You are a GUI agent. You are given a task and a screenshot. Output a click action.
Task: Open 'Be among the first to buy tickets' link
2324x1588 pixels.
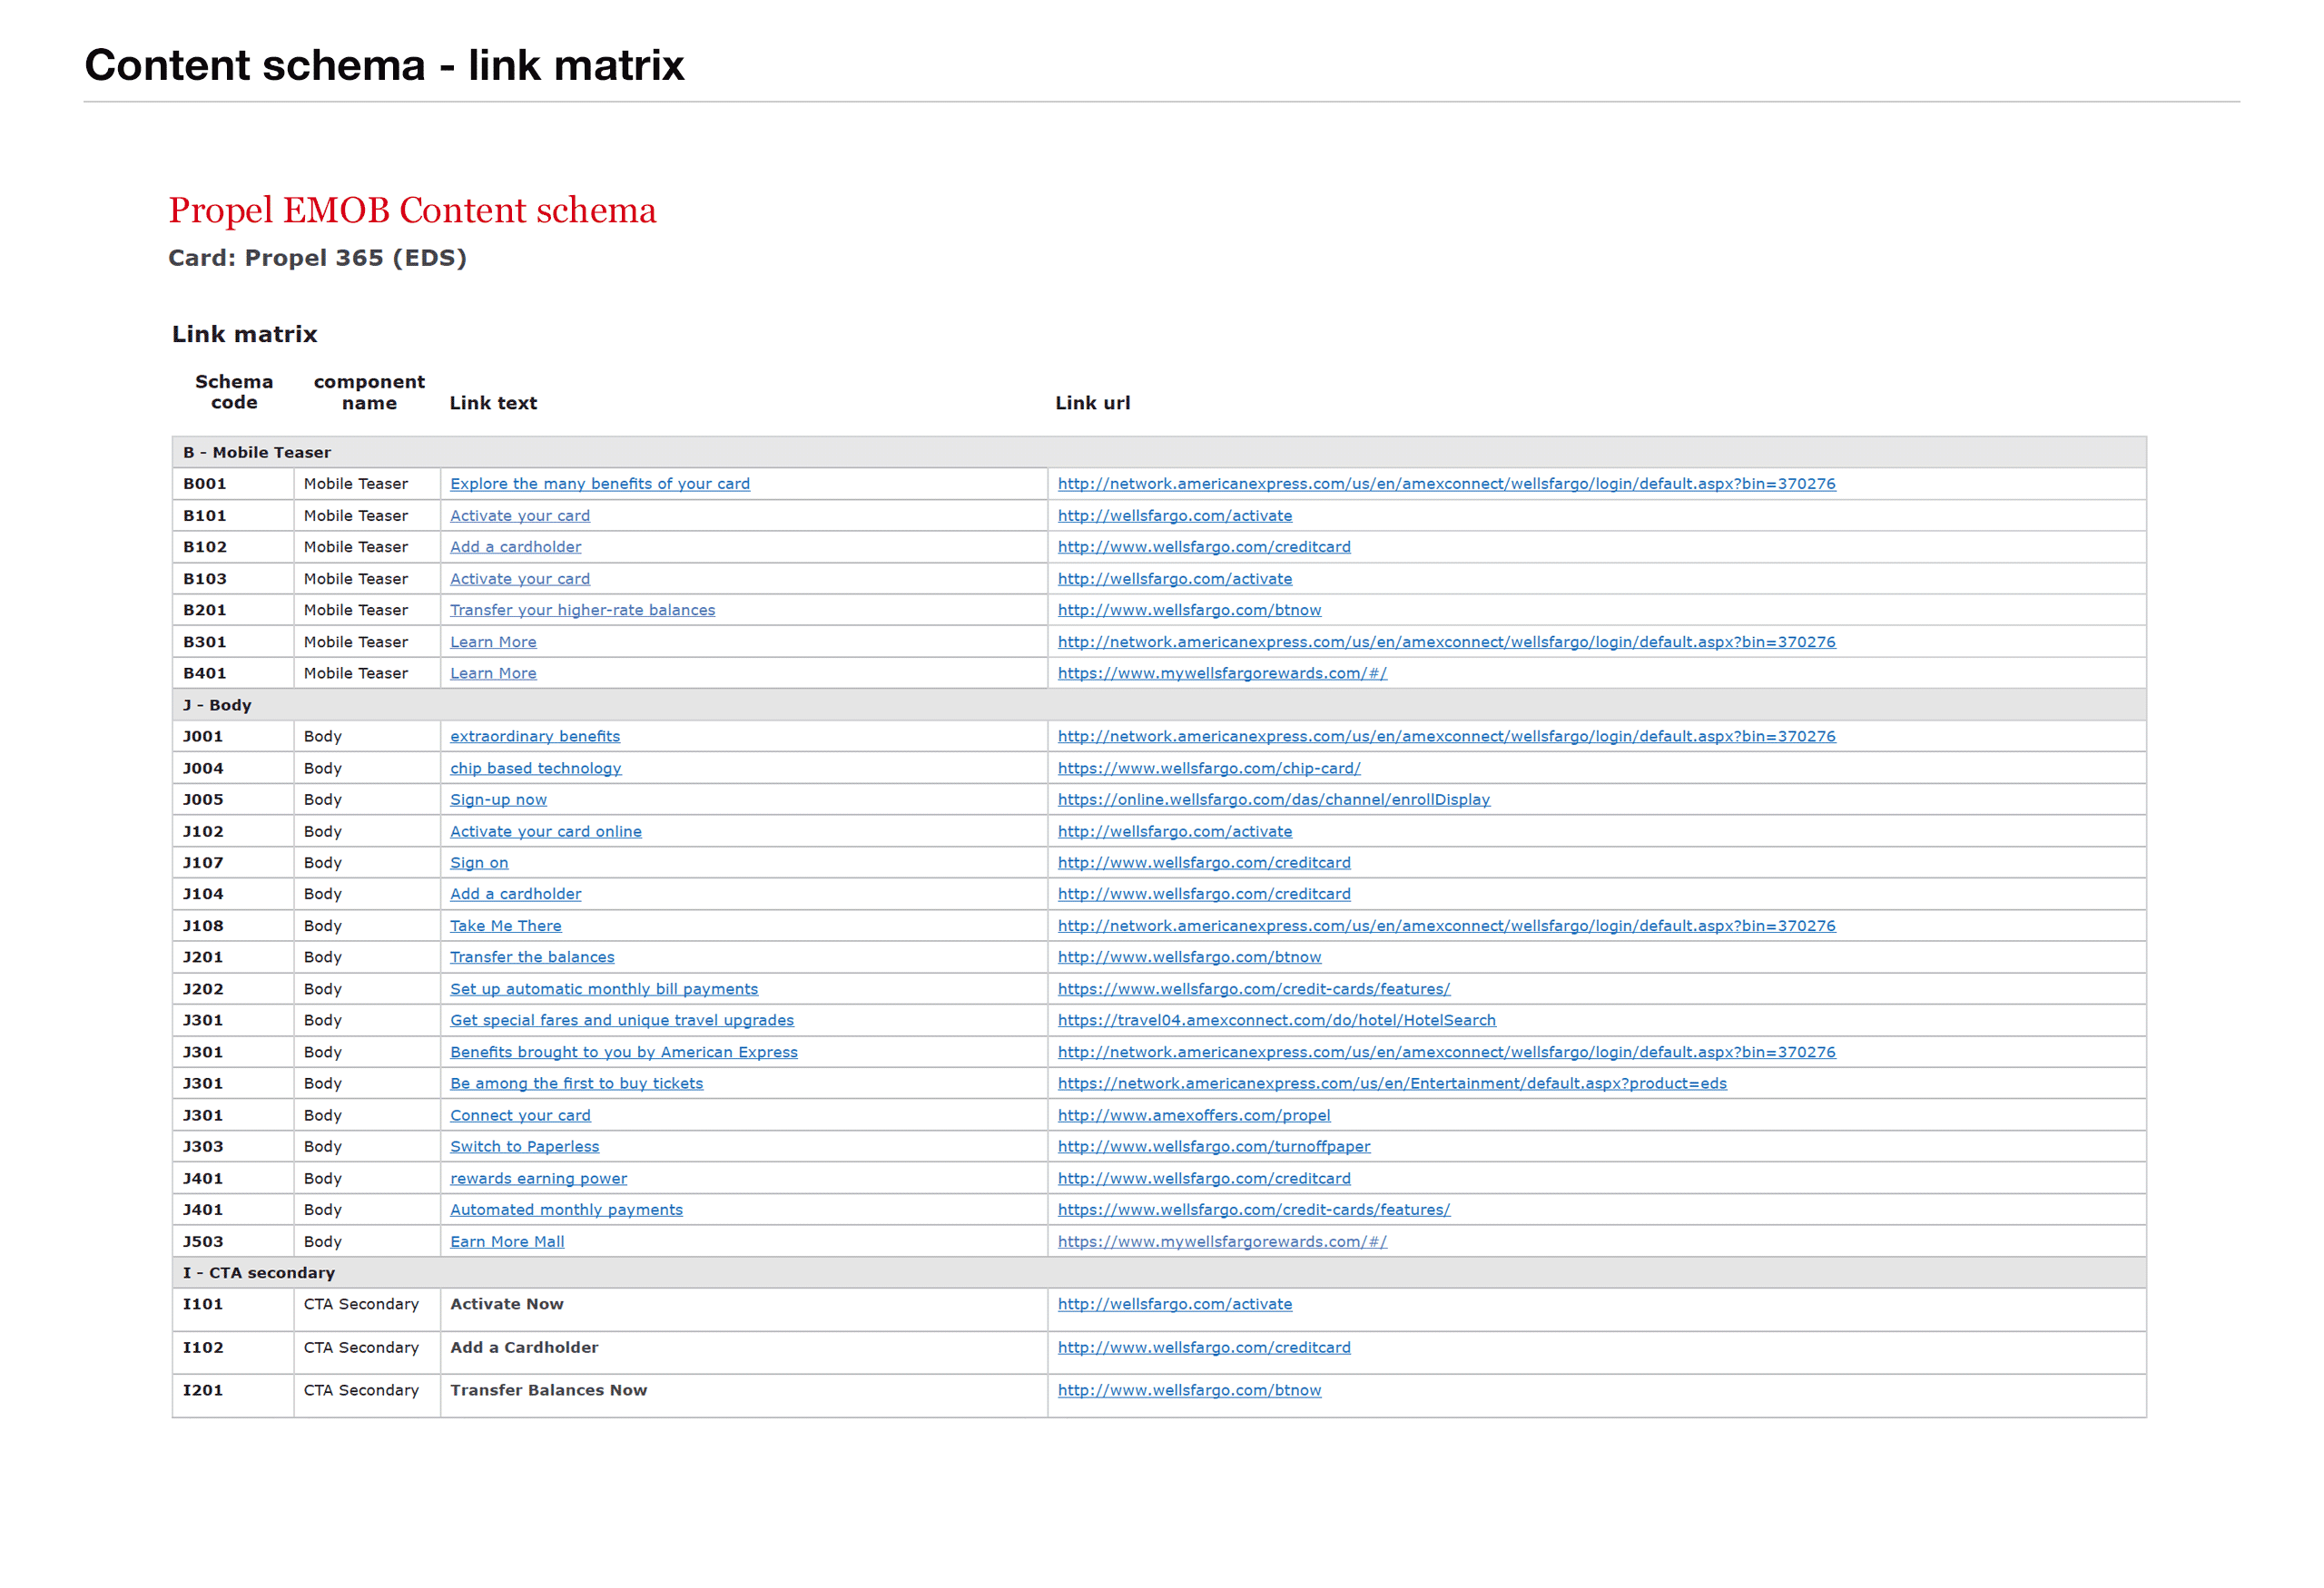[576, 1083]
